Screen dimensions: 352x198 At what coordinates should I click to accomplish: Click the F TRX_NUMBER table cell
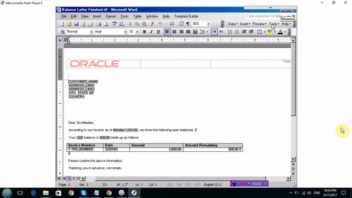point(85,149)
